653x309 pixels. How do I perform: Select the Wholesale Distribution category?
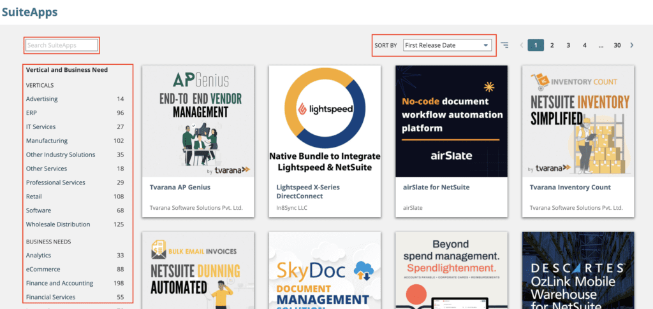click(58, 224)
